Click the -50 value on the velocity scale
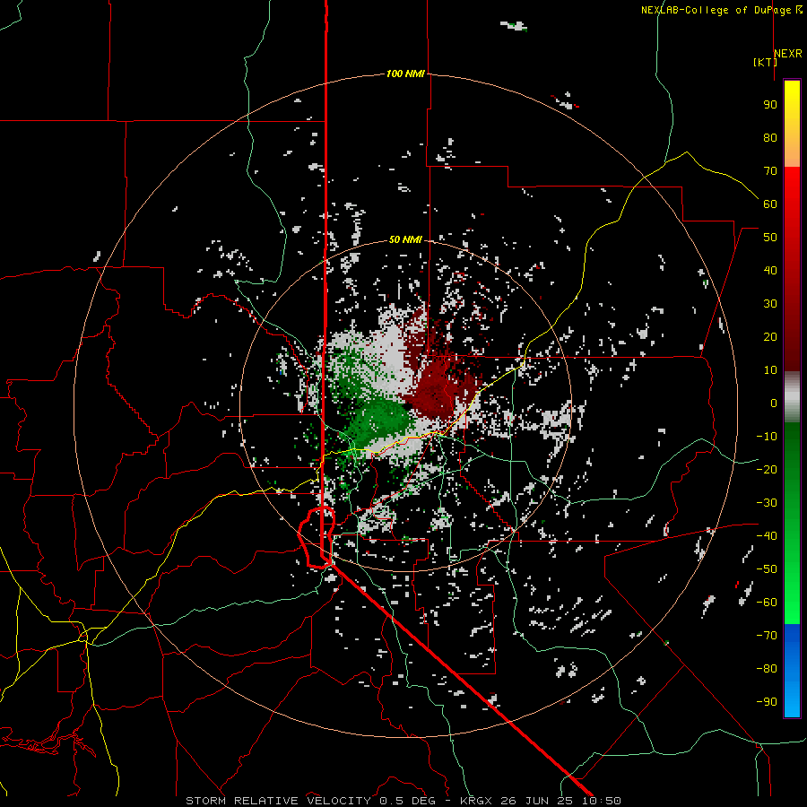Image resolution: width=807 pixels, height=807 pixels. [x=767, y=569]
